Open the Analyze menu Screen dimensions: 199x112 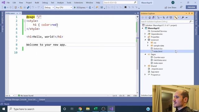60,2
